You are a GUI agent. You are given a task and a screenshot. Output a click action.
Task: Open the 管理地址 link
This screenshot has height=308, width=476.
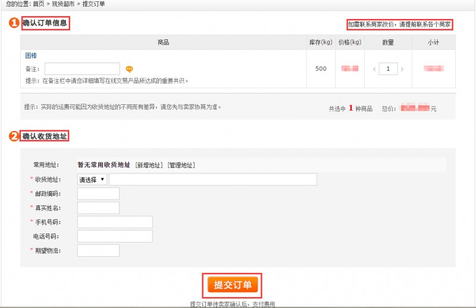[181, 165]
